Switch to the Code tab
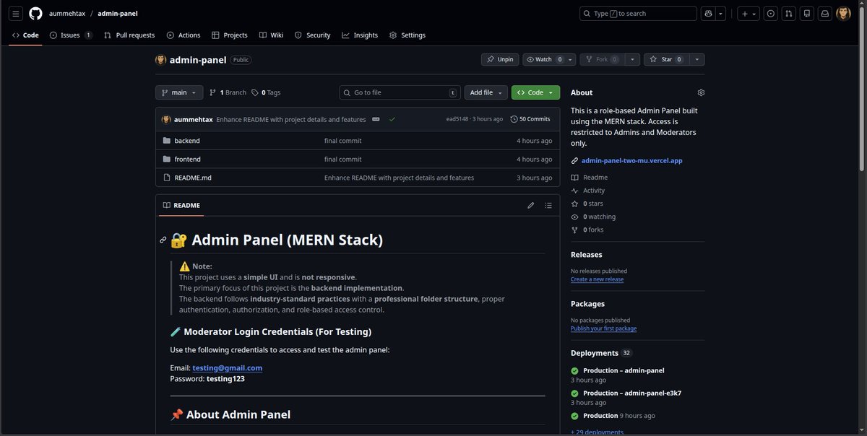Screen dimensions: 867x436 [x=25, y=35]
